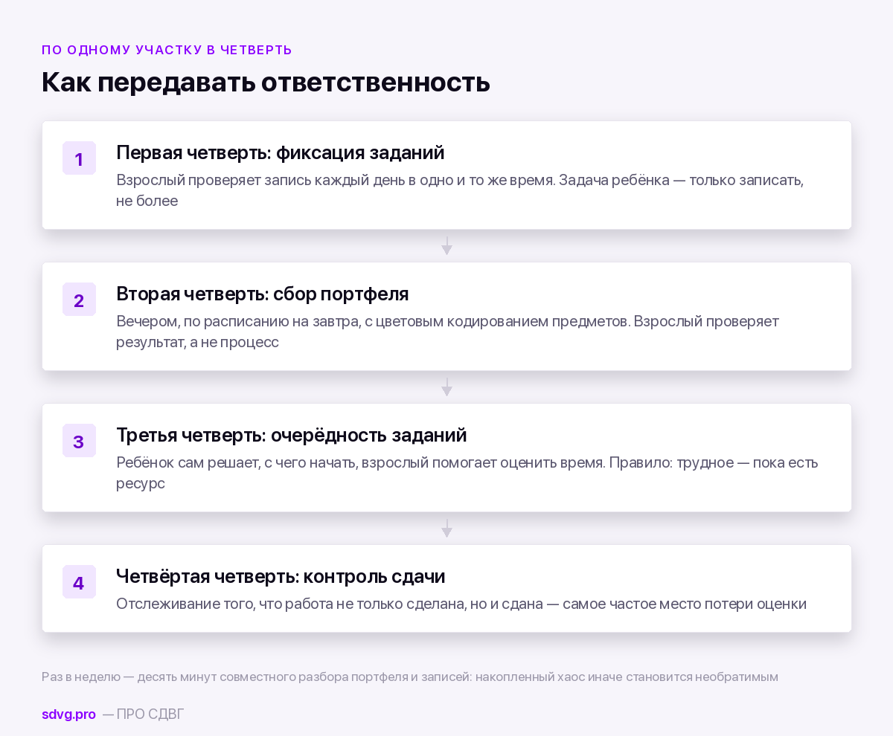The image size is (893, 736).
Task: Click description starting 'Вечером, по расписанию на завтра'
Action: click(x=447, y=332)
